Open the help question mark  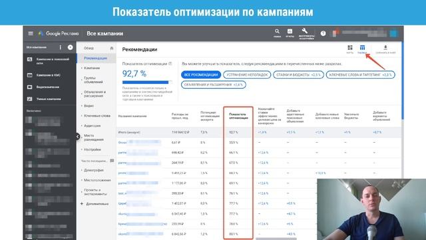pyautogui.click(x=323, y=33)
